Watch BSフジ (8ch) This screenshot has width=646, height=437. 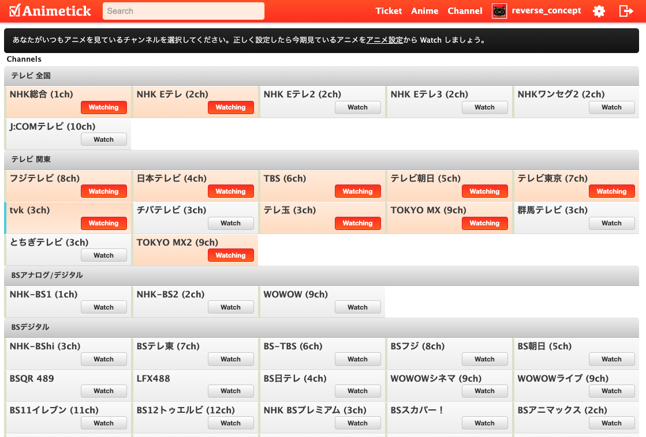484,359
